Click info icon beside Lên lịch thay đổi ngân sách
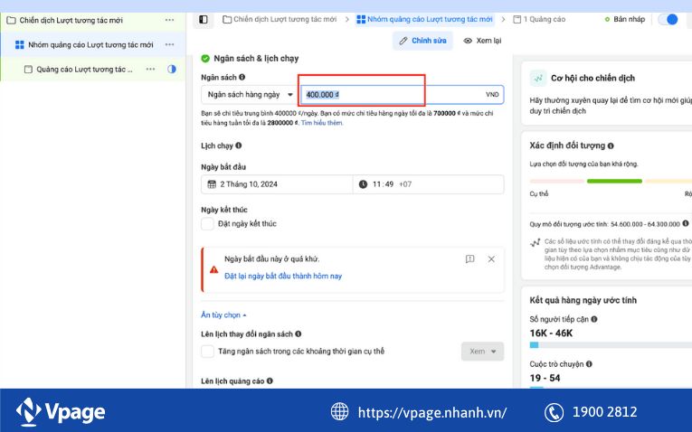 (x=299, y=334)
